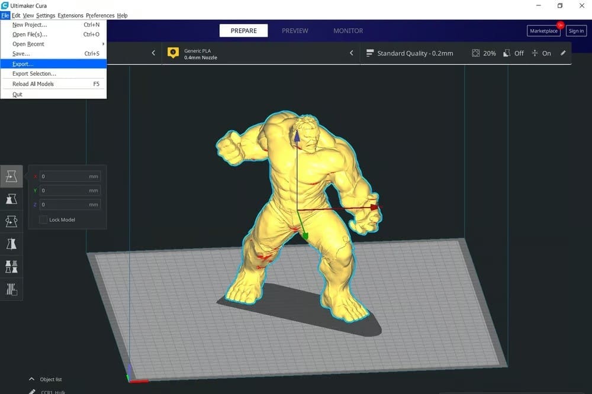
Task: Switch to the PREPARE stage tab
Action: [243, 31]
